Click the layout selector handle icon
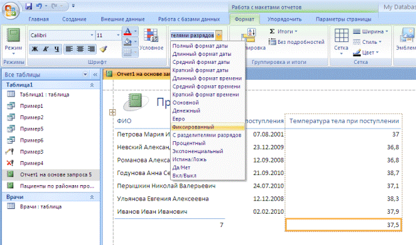This screenshot has width=416, height=245. point(113,113)
